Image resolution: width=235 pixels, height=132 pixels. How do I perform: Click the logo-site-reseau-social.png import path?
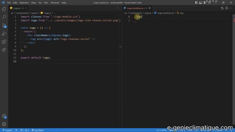coord(83,21)
